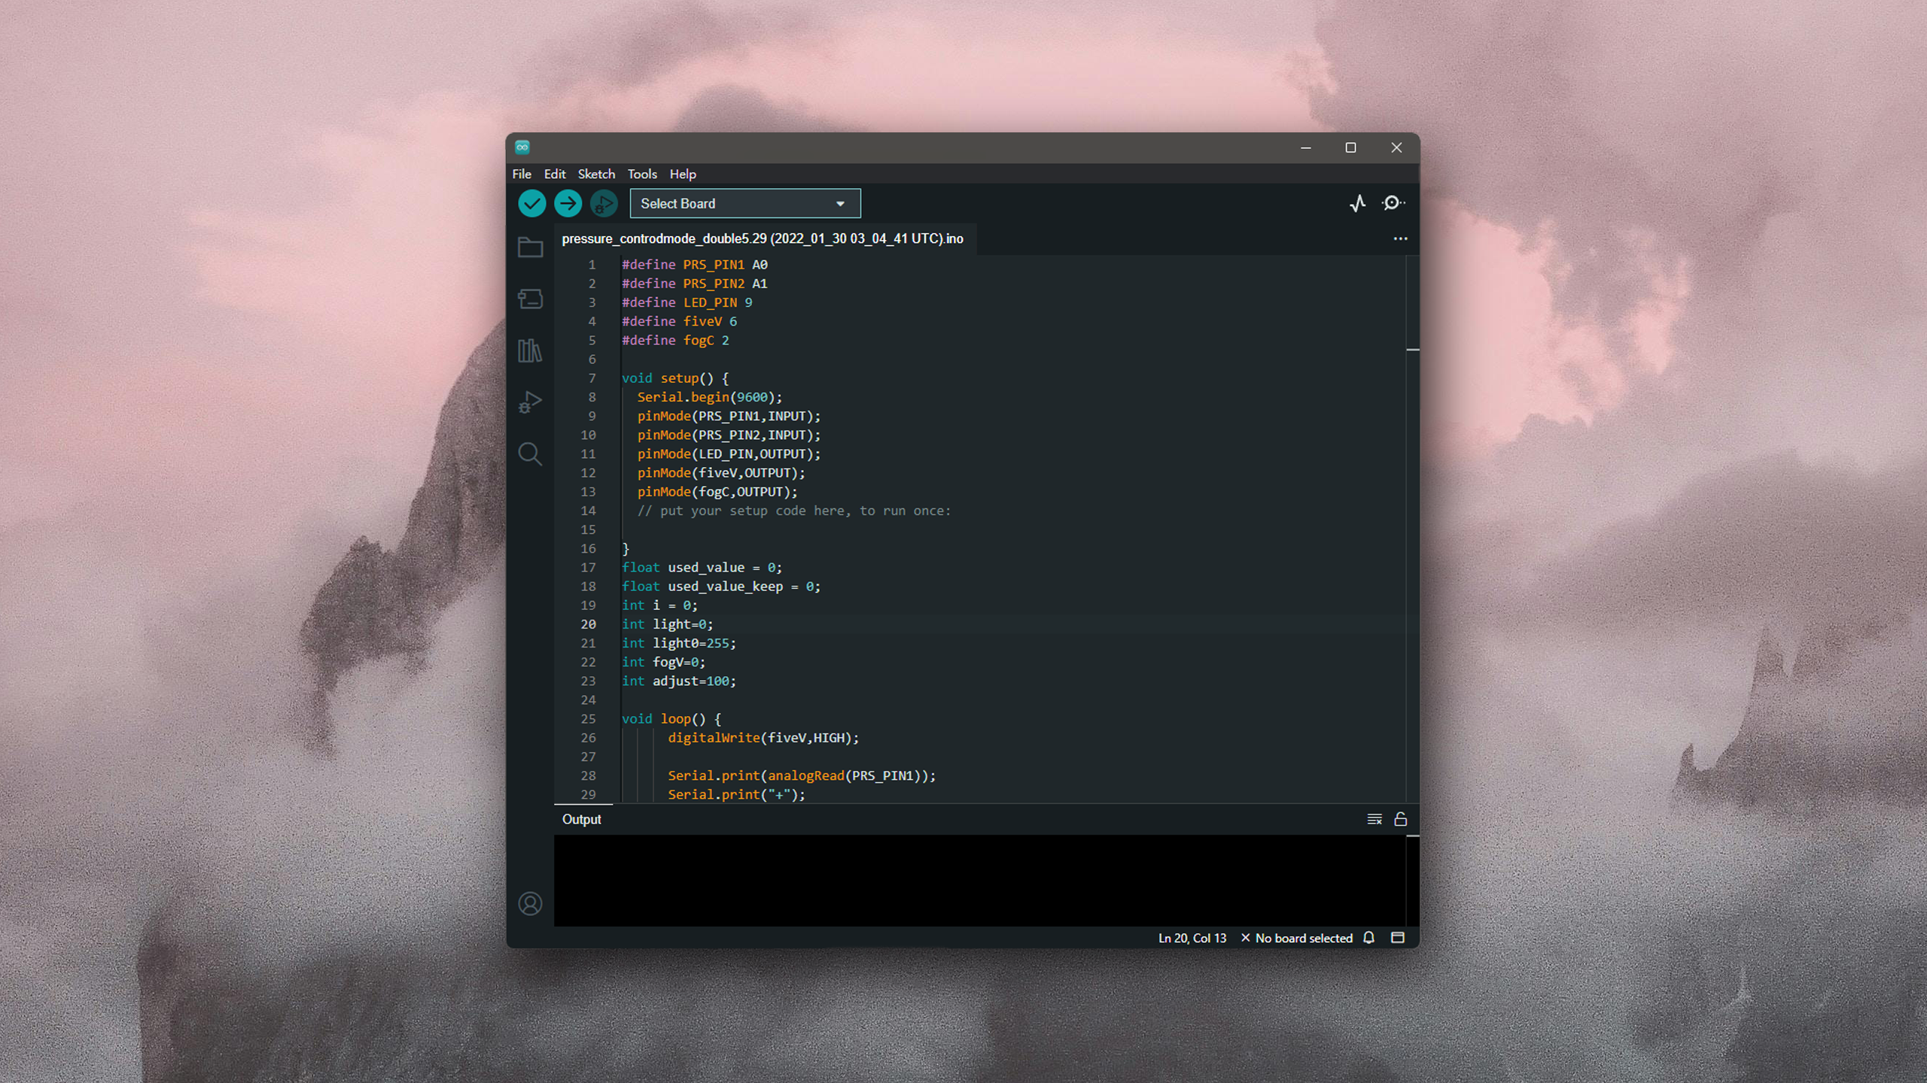Start the Debugger from toolbar
This screenshot has height=1083, width=1927.
coord(604,203)
